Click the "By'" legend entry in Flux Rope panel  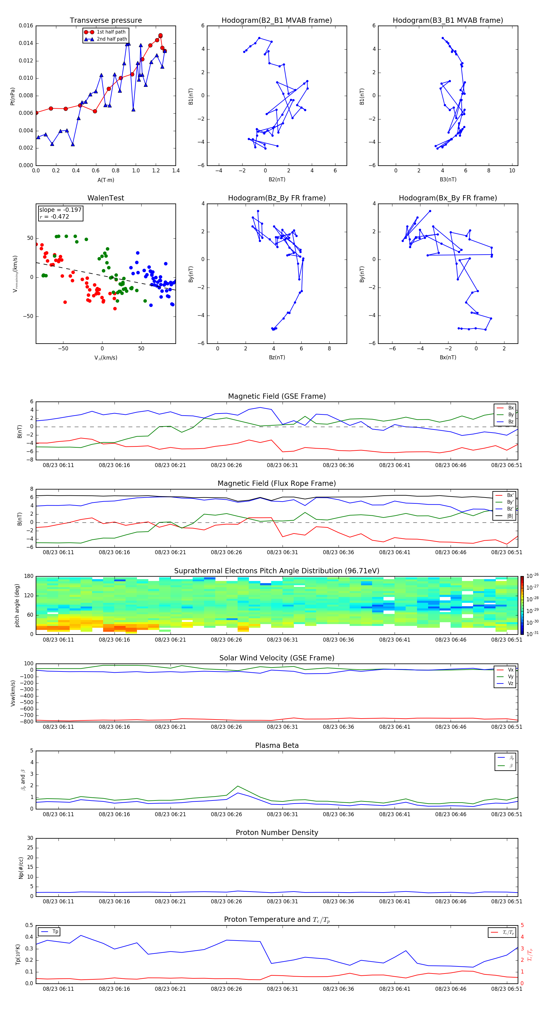[x=505, y=502]
